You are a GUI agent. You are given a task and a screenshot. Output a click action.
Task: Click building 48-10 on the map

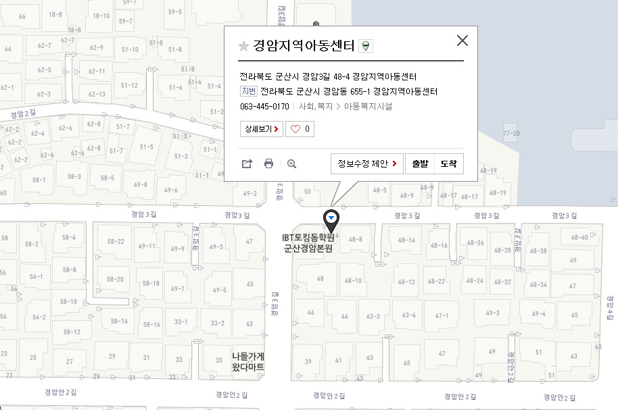click(353, 280)
